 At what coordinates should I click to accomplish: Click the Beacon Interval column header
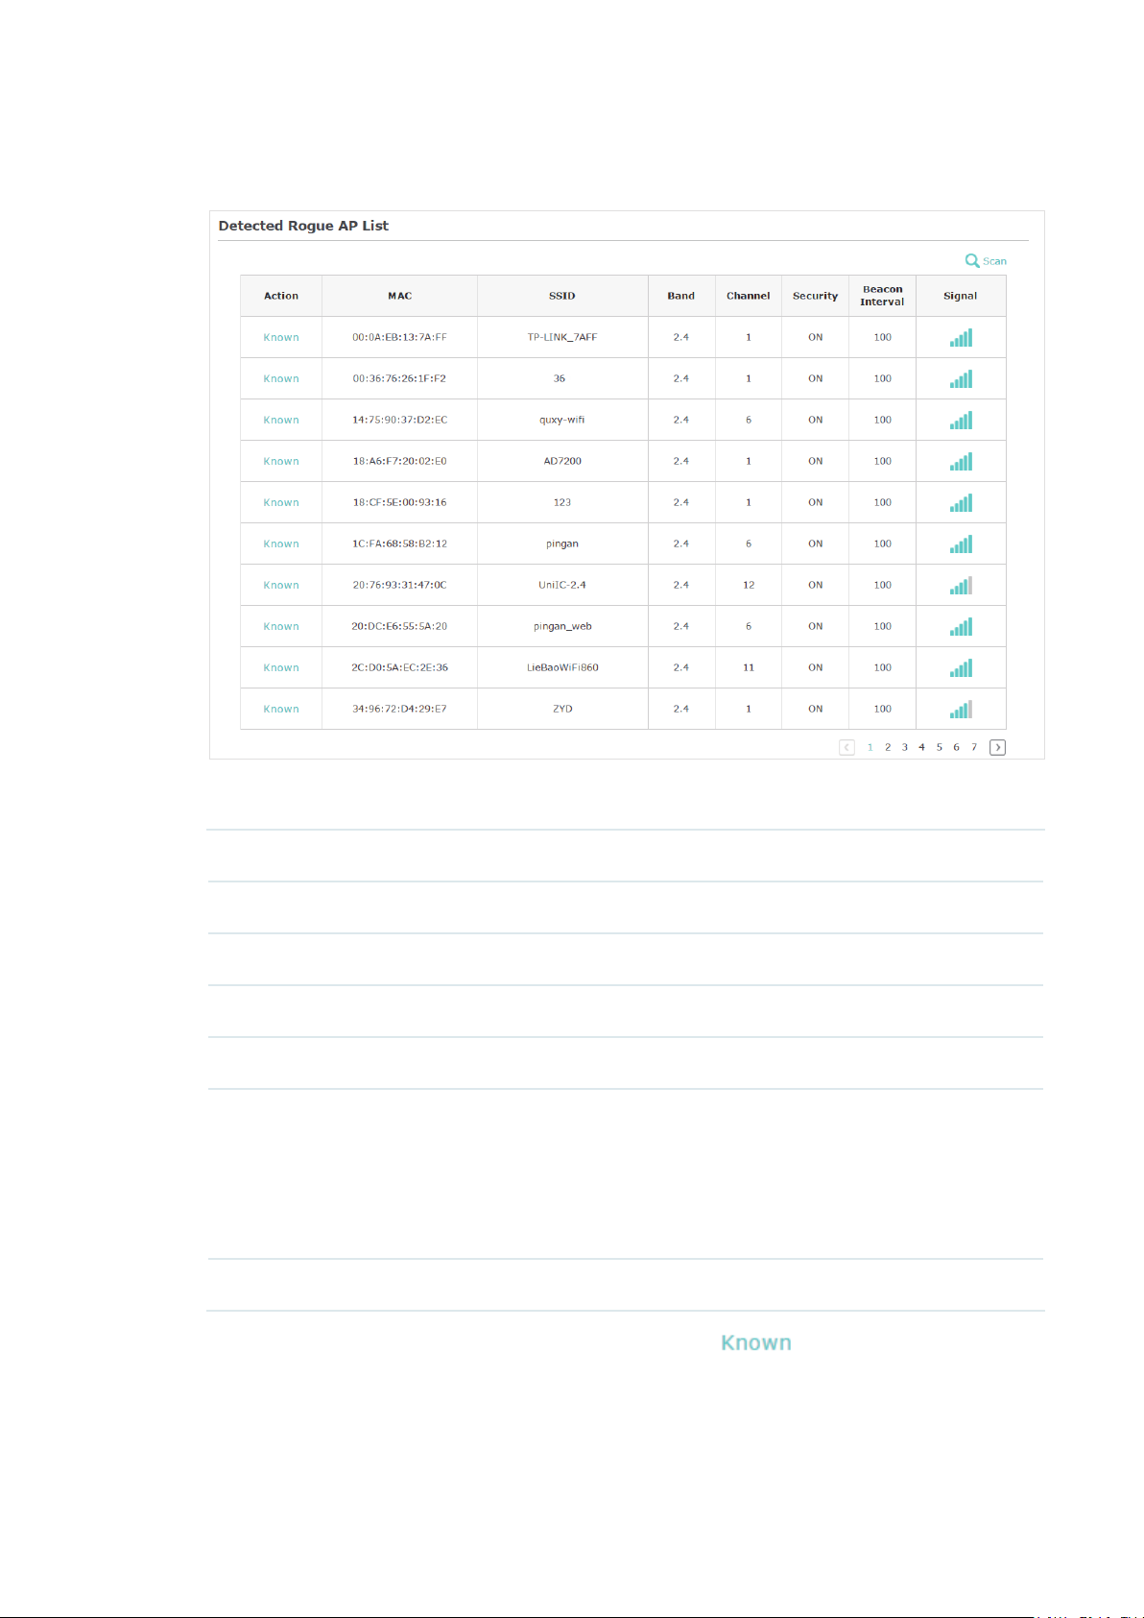[x=882, y=296]
